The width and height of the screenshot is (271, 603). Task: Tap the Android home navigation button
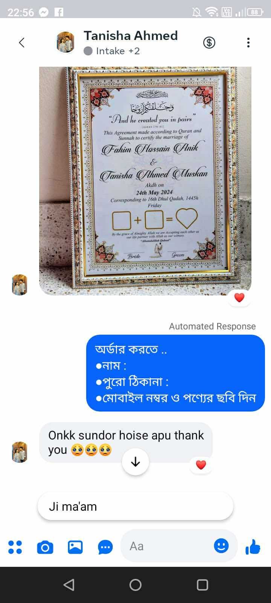pyautogui.click(x=135, y=585)
